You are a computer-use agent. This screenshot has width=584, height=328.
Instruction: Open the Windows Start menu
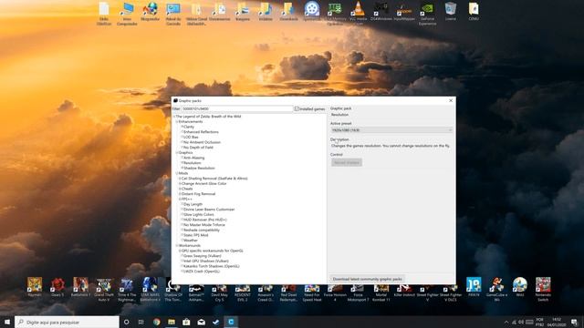tap(7, 322)
